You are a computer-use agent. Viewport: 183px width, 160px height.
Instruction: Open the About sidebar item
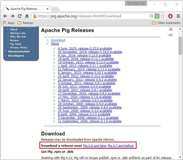point(14,29)
